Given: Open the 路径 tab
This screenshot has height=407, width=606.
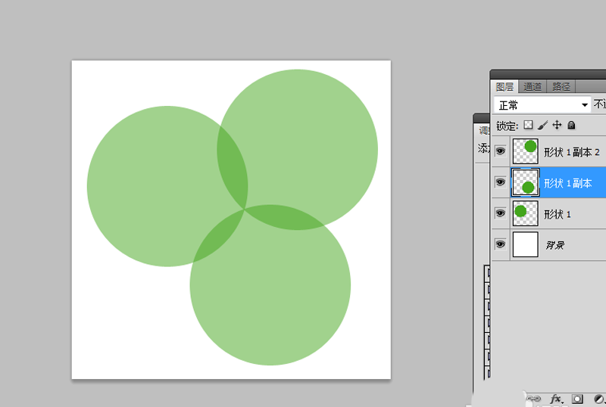Looking at the screenshot, I should 561,87.
